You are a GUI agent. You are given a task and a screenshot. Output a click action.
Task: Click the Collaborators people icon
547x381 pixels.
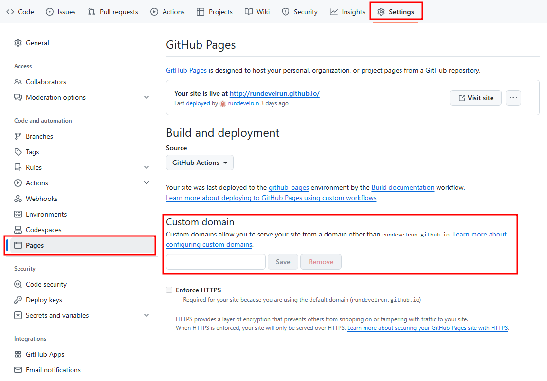coord(18,82)
